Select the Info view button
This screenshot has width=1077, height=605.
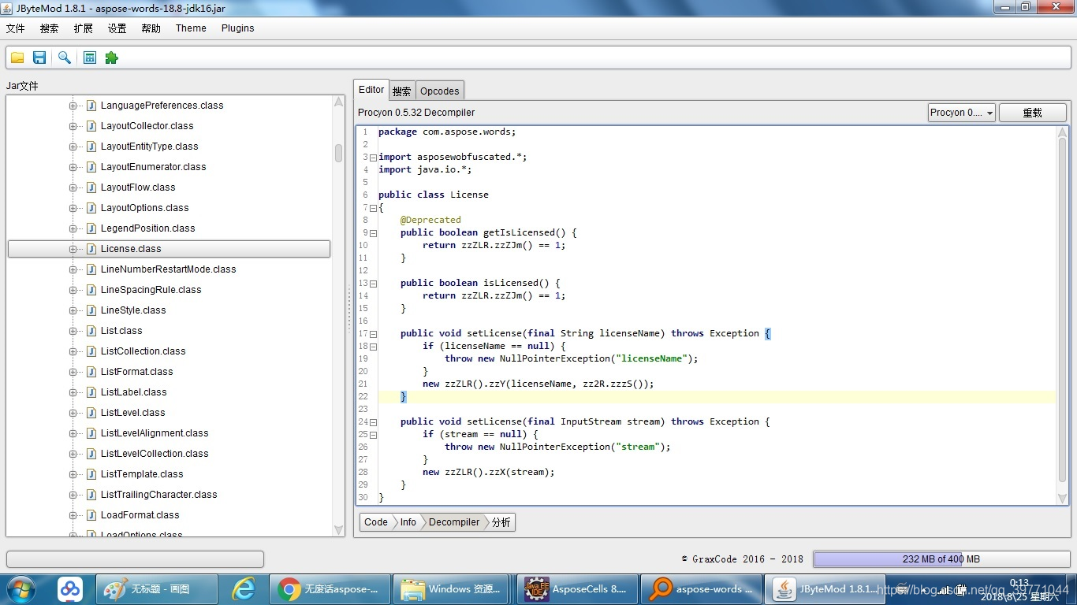(408, 522)
